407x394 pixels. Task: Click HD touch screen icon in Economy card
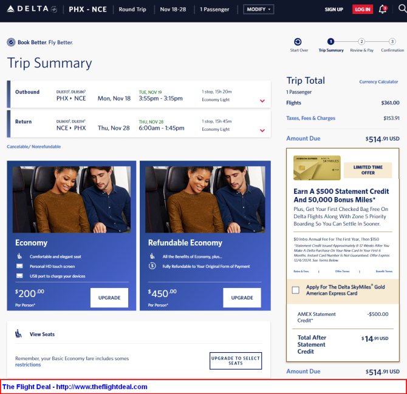click(19, 266)
